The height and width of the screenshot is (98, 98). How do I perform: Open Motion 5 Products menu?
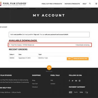72,4
